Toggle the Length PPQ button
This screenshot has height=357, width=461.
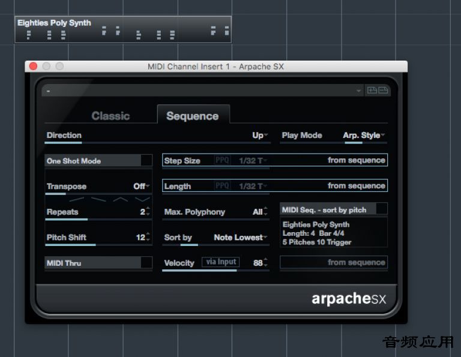222,186
